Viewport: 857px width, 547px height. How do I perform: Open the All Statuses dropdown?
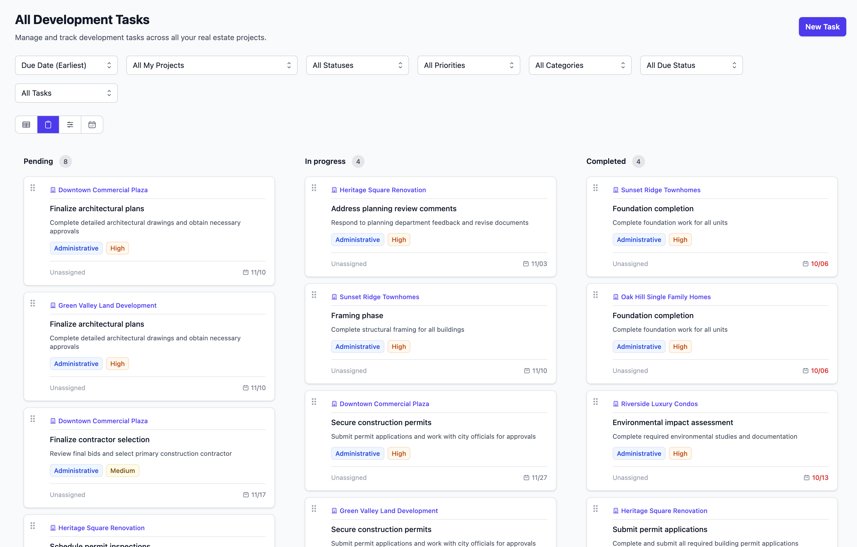[357, 65]
